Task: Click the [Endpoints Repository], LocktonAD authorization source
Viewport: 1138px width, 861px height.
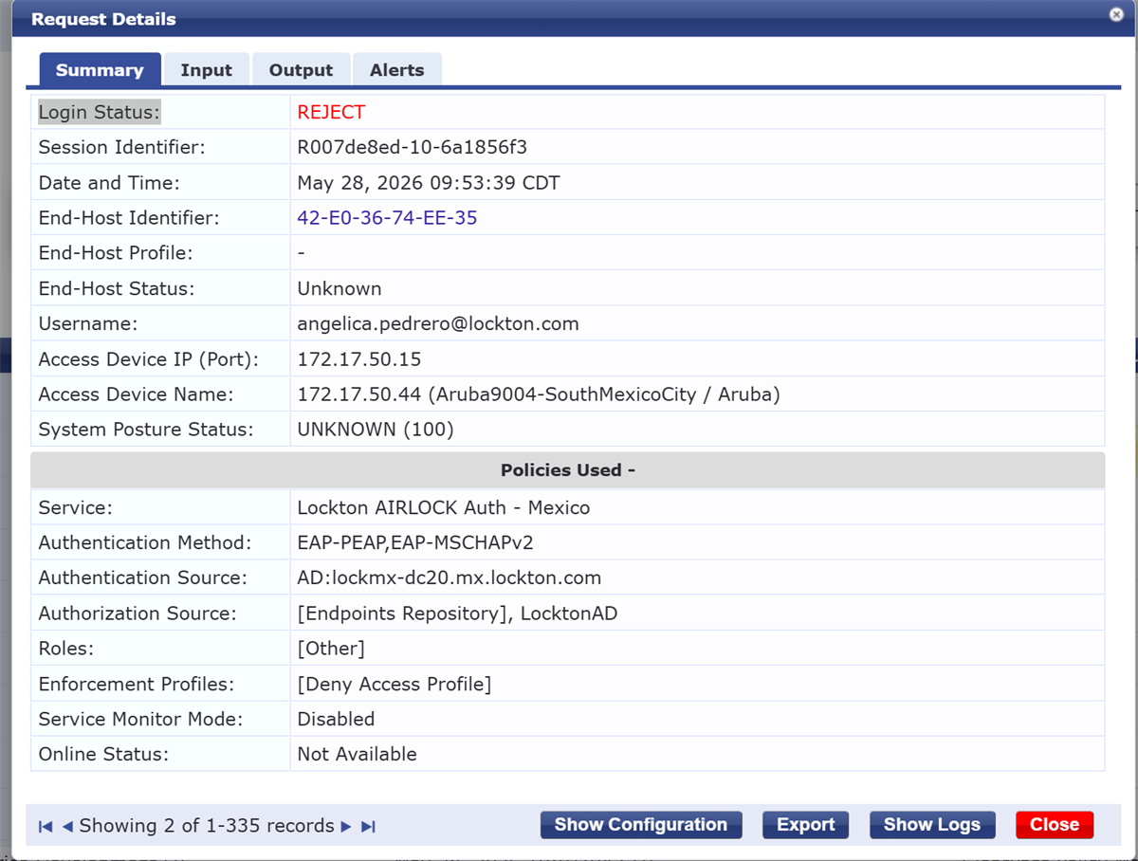Action: coord(457,614)
